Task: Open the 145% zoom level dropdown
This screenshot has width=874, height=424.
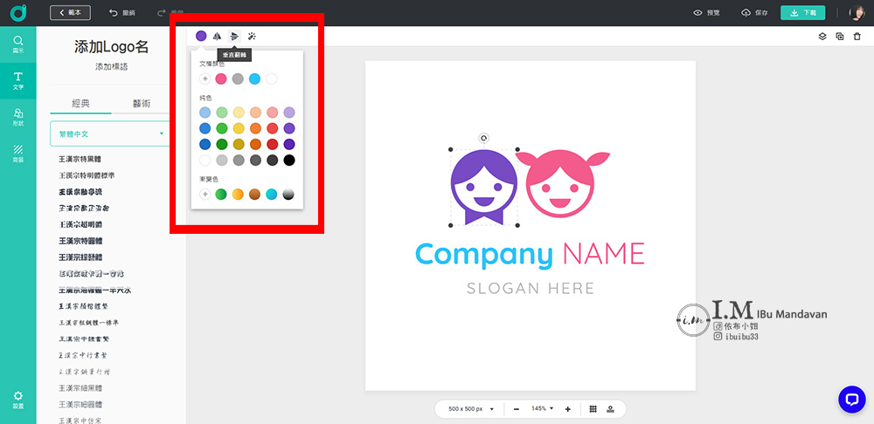Action: click(x=543, y=408)
